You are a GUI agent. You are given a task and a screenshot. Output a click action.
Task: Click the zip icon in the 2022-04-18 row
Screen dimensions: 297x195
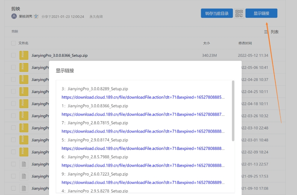(x=24, y=104)
